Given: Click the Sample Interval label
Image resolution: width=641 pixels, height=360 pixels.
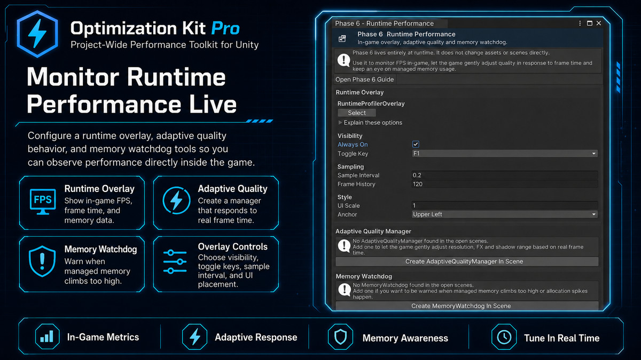Looking at the screenshot, I should pos(358,175).
